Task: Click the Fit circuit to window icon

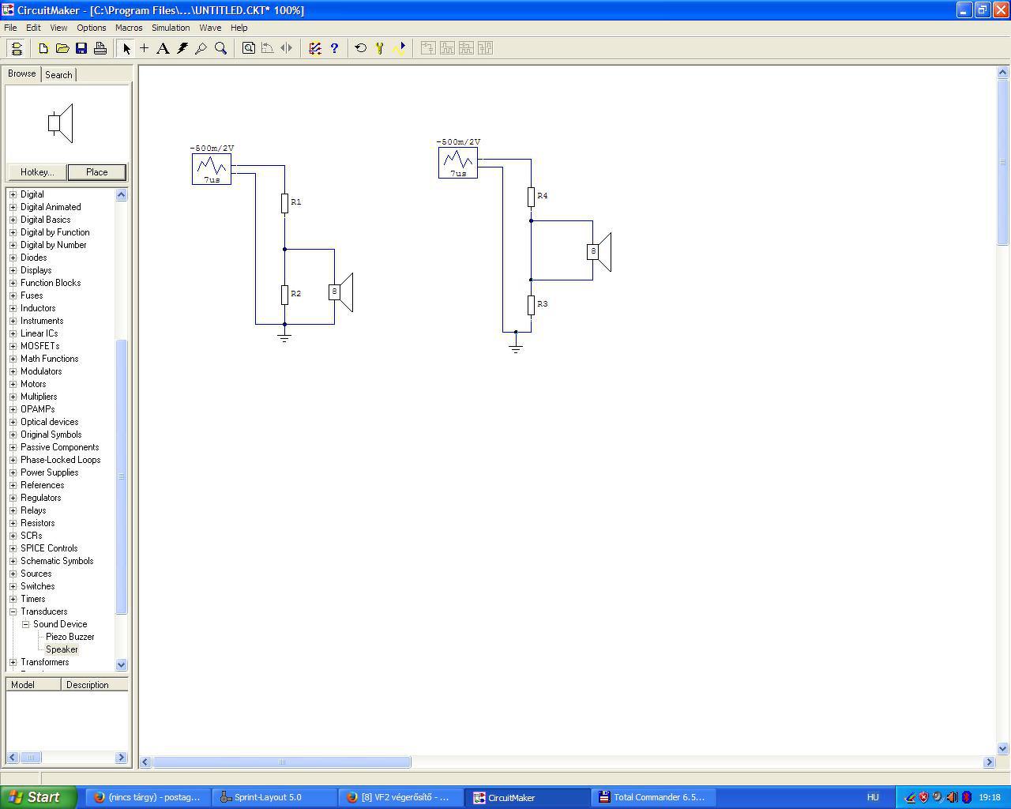Action: click(x=249, y=48)
